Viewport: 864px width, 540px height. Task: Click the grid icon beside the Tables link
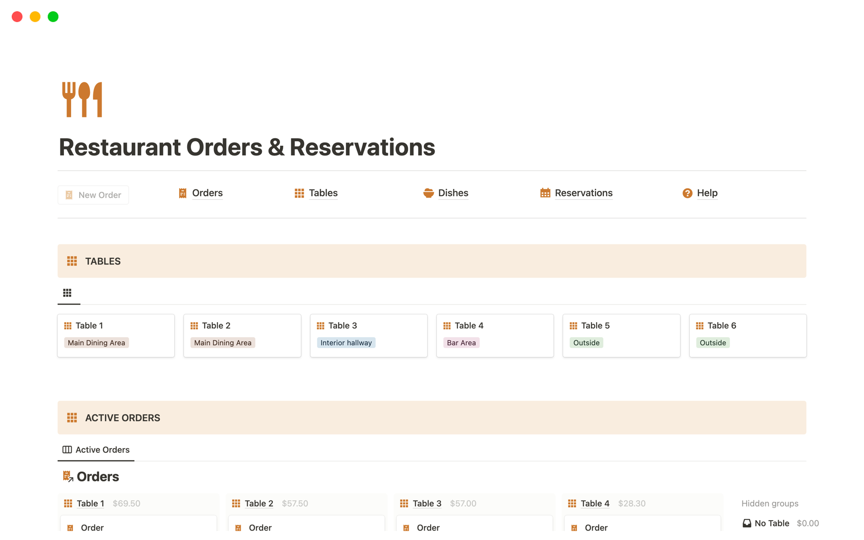coord(299,193)
